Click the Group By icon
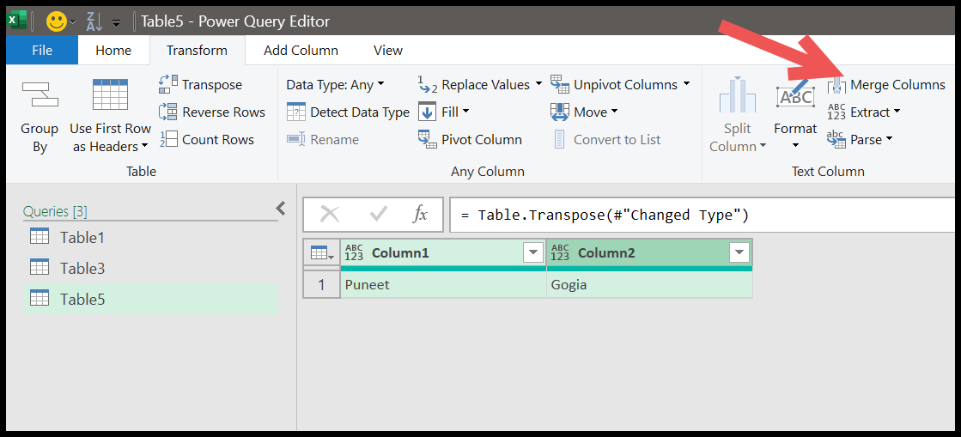This screenshot has height=437, width=961. coord(40,94)
